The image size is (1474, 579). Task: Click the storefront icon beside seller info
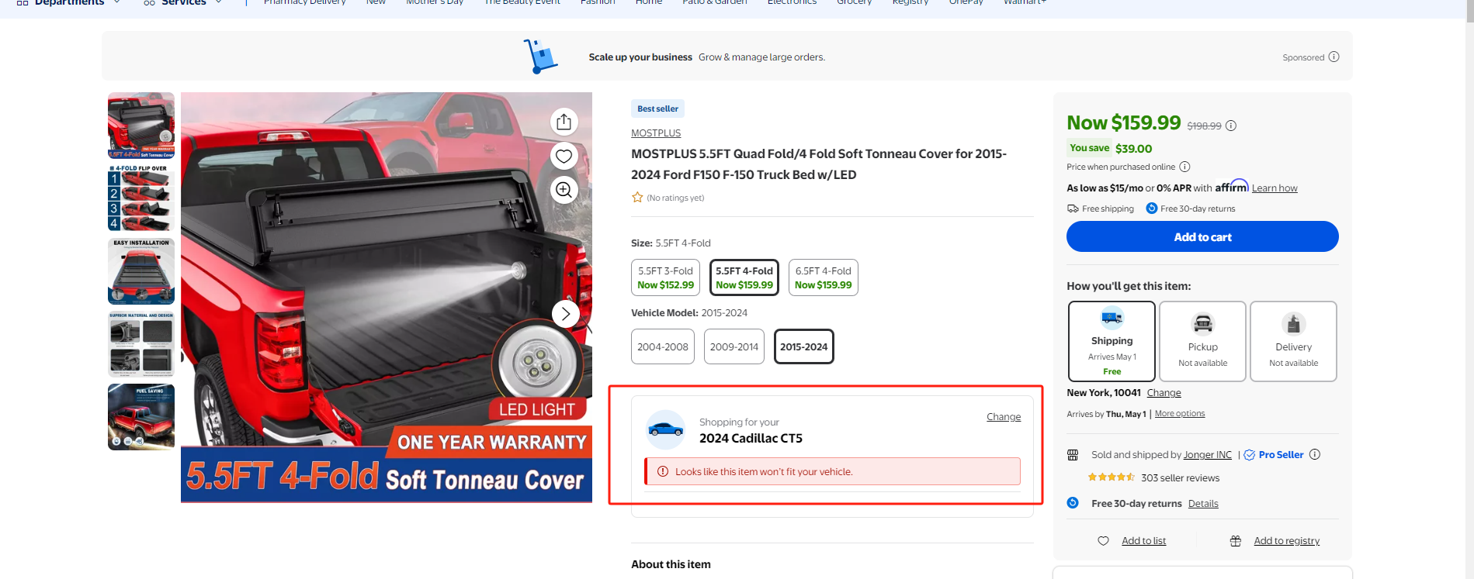coord(1073,455)
